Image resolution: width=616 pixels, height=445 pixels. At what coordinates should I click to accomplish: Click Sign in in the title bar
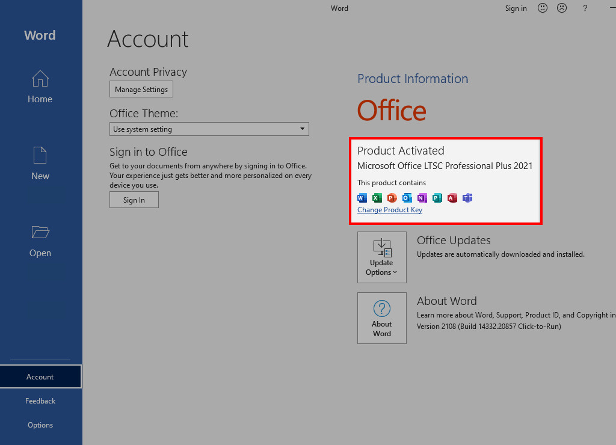[x=516, y=8]
